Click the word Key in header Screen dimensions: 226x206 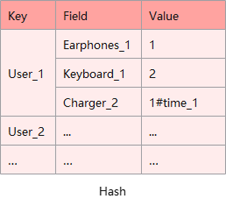point(17,16)
